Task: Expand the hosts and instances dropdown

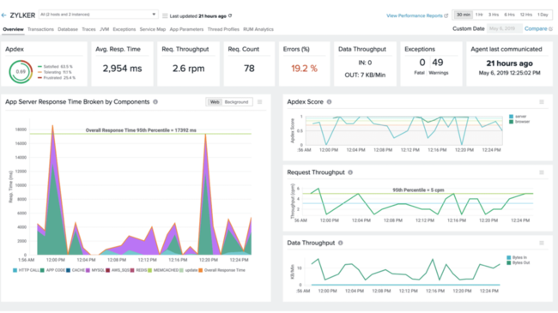Action: (98, 15)
